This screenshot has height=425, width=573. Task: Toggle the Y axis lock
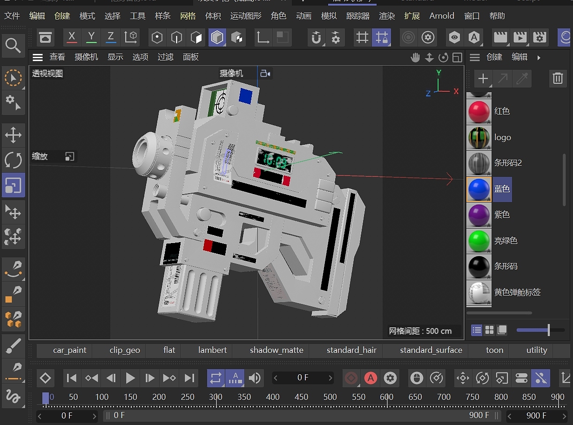(91, 38)
